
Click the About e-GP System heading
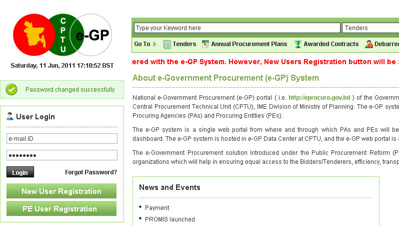point(225,78)
